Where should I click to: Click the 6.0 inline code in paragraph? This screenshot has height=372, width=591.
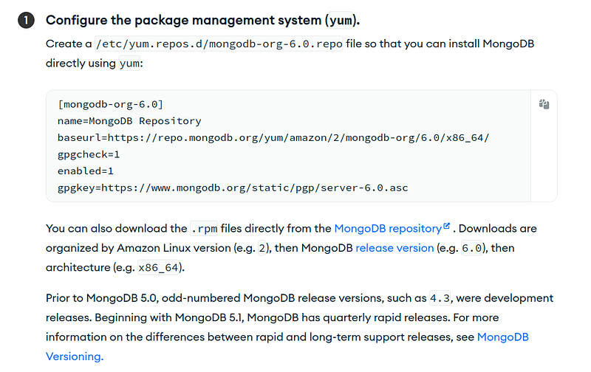(472, 249)
